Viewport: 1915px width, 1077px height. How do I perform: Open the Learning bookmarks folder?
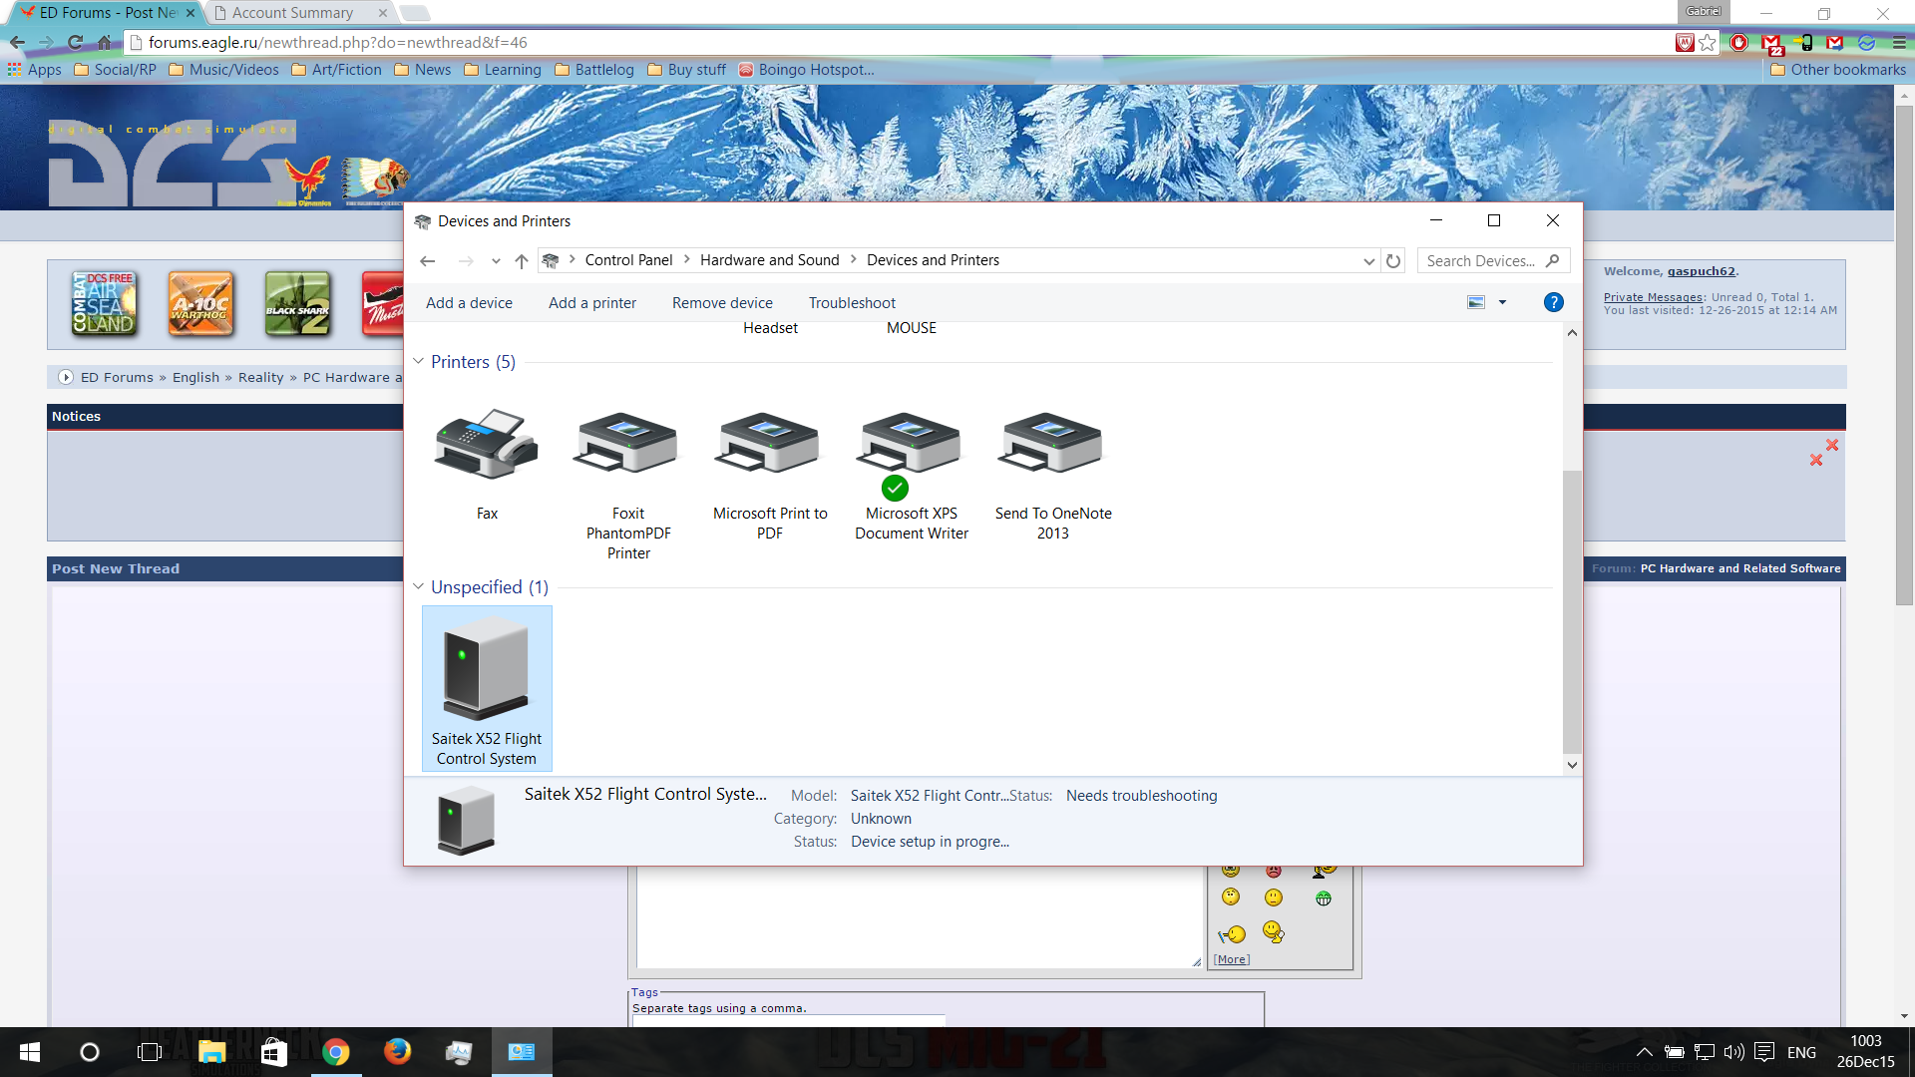point(503,70)
